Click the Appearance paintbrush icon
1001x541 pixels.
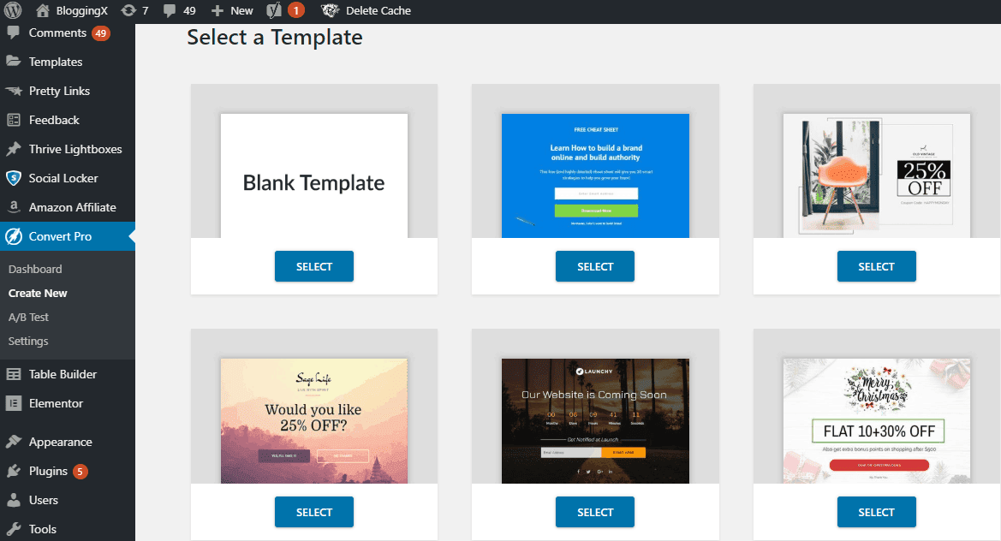14,442
